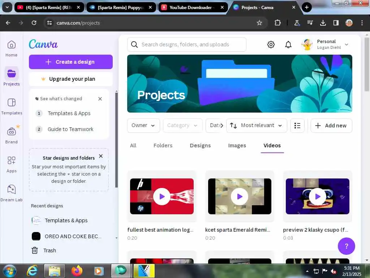370x278 pixels.
Task: Open the Apps grid icon in sidebar
Action: click(x=11, y=160)
